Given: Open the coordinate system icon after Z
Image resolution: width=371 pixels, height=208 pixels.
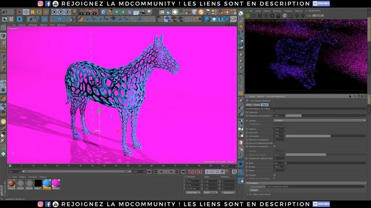Looking at the screenshot, I should [x=74, y=12].
